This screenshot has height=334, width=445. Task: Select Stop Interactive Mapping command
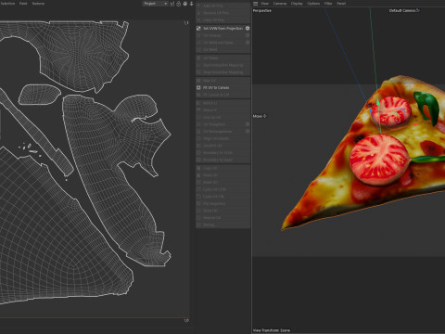(222, 72)
